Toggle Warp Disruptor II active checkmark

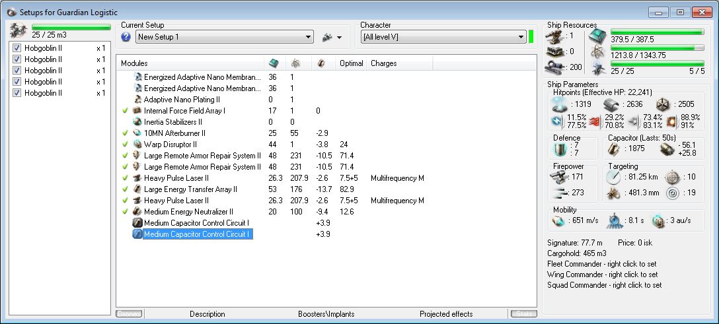pos(125,145)
